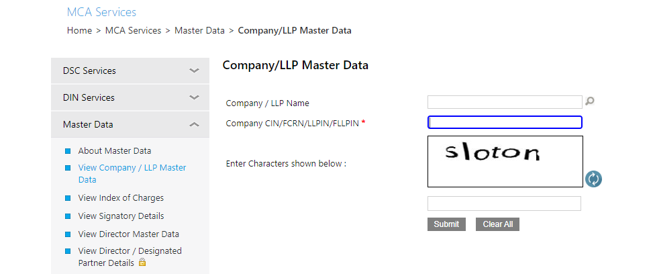Image resolution: width=653 pixels, height=274 pixels.
Task: Navigate to MCA Services breadcrumb link
Action: click(134, 30)
